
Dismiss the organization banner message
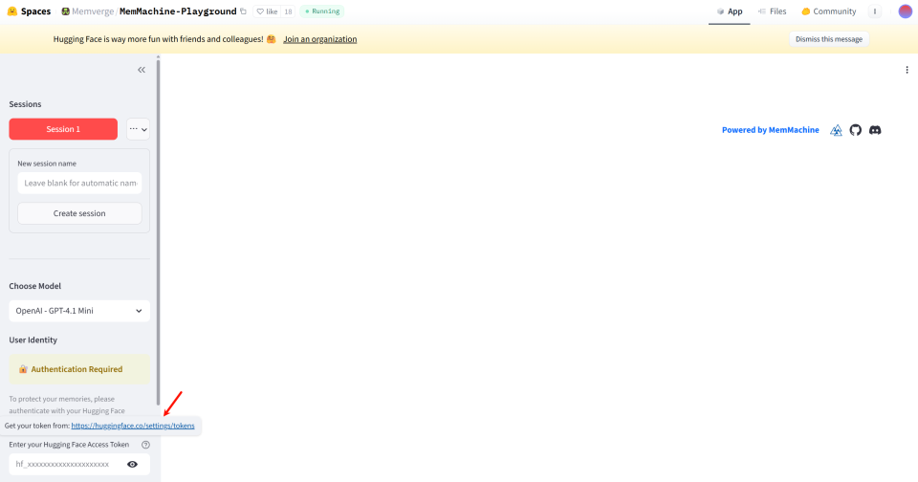coord(828,39)
